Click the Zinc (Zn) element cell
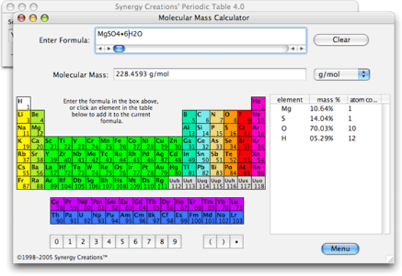 pyautogui.click(x=176, y=143)
